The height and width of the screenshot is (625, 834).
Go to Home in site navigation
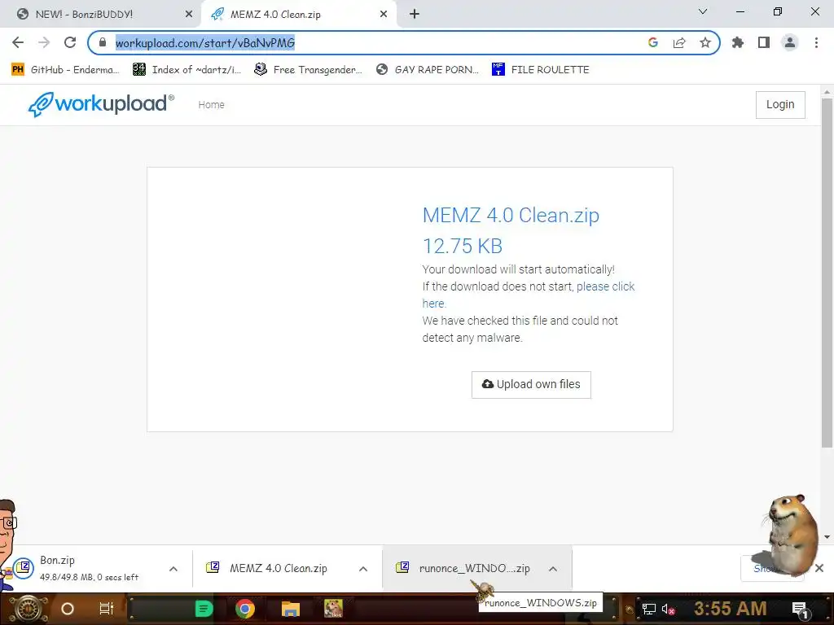pyautogui.click(x=211, y=105)
